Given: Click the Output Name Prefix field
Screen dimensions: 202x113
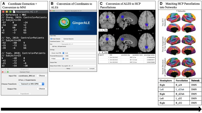Looking at the screenshot, I should (79, 66).
